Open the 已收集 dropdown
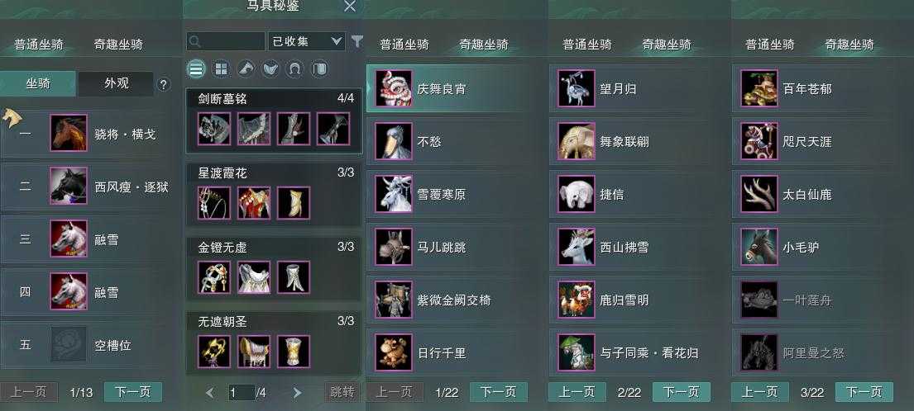914x411 pixels. point(307,41)
